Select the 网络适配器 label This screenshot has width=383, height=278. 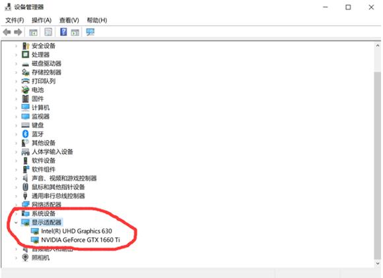point(46,205)
